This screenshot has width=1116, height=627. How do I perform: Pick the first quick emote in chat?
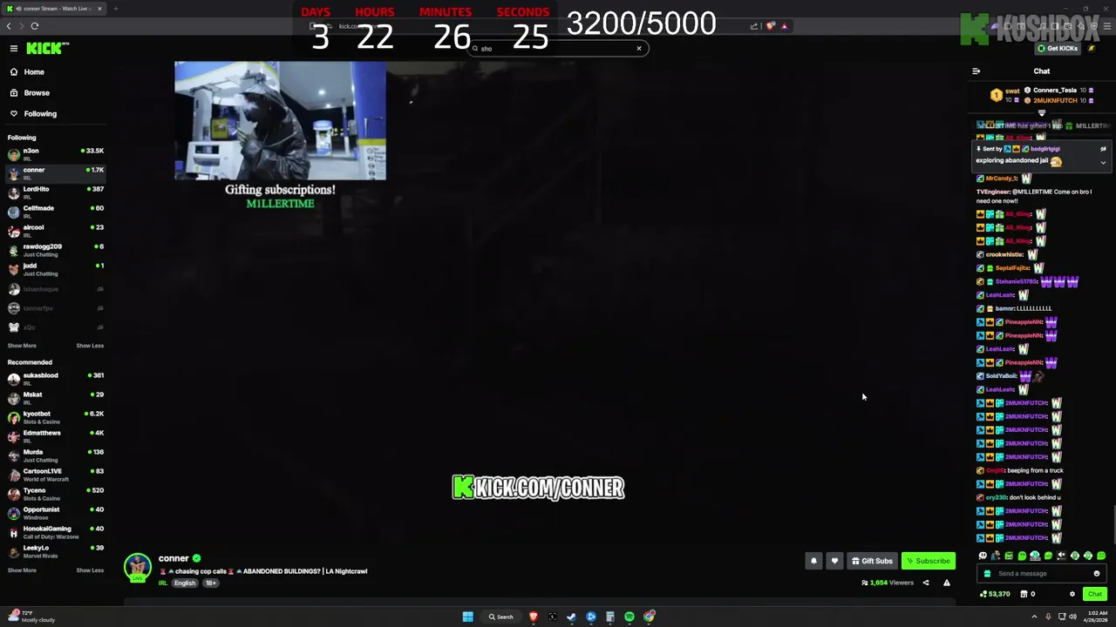click(x=983, y=556)
